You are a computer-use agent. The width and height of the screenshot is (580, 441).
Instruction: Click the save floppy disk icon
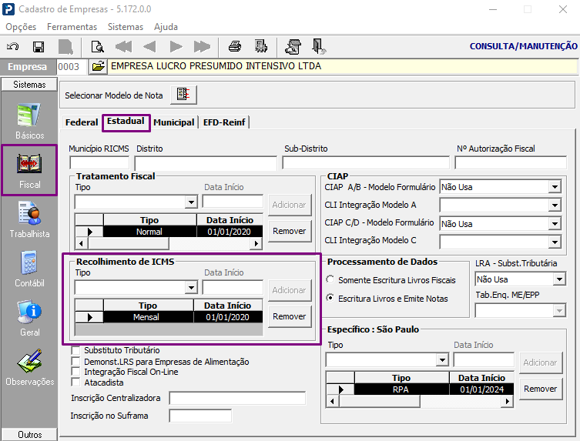pos(39,46)
